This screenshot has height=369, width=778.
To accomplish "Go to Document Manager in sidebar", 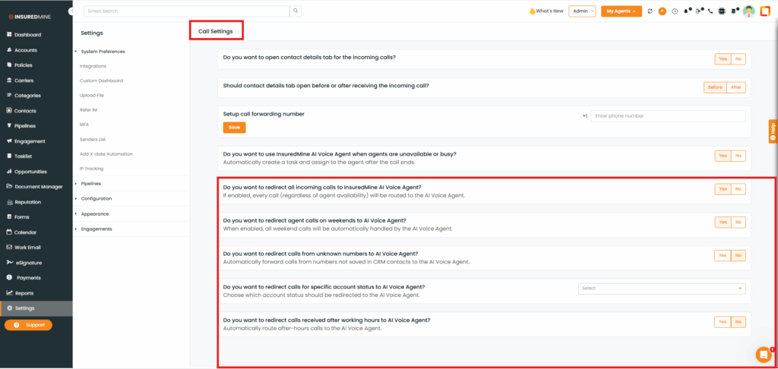I will [38, 187].
